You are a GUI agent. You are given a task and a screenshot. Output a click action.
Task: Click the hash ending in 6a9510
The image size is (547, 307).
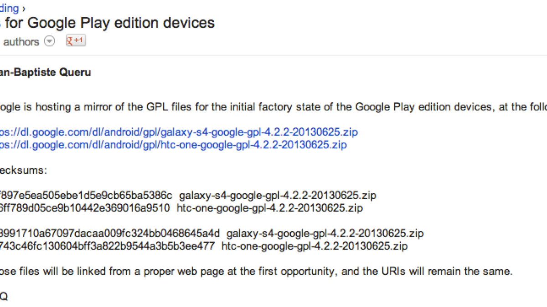(85, 208)
